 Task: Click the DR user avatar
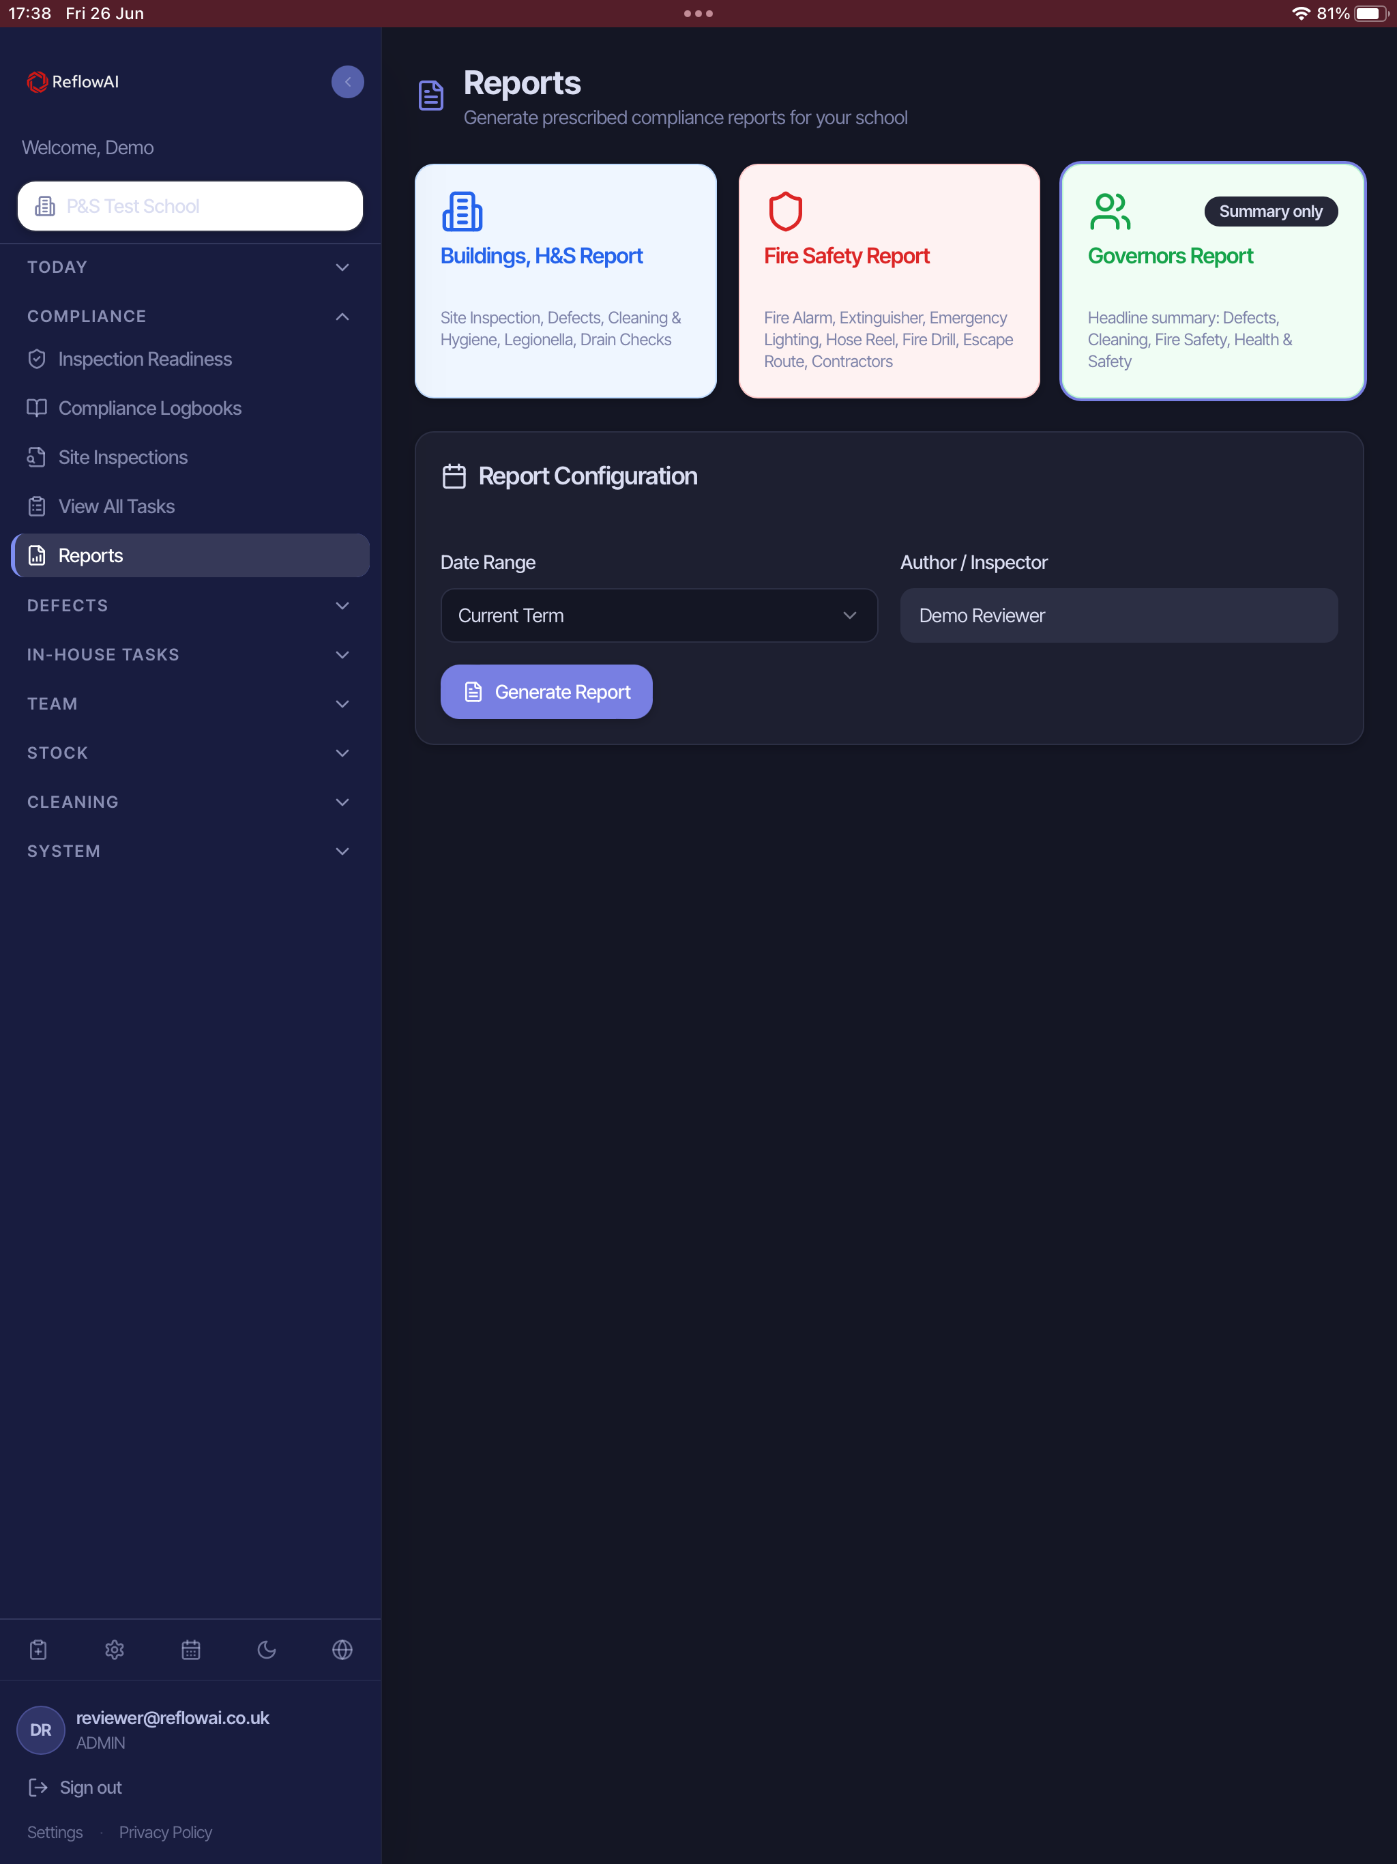(x=40, y=1730)
